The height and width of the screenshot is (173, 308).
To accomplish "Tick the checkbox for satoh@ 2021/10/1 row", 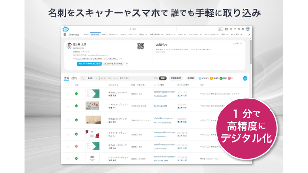I will [x=67, y=94].
